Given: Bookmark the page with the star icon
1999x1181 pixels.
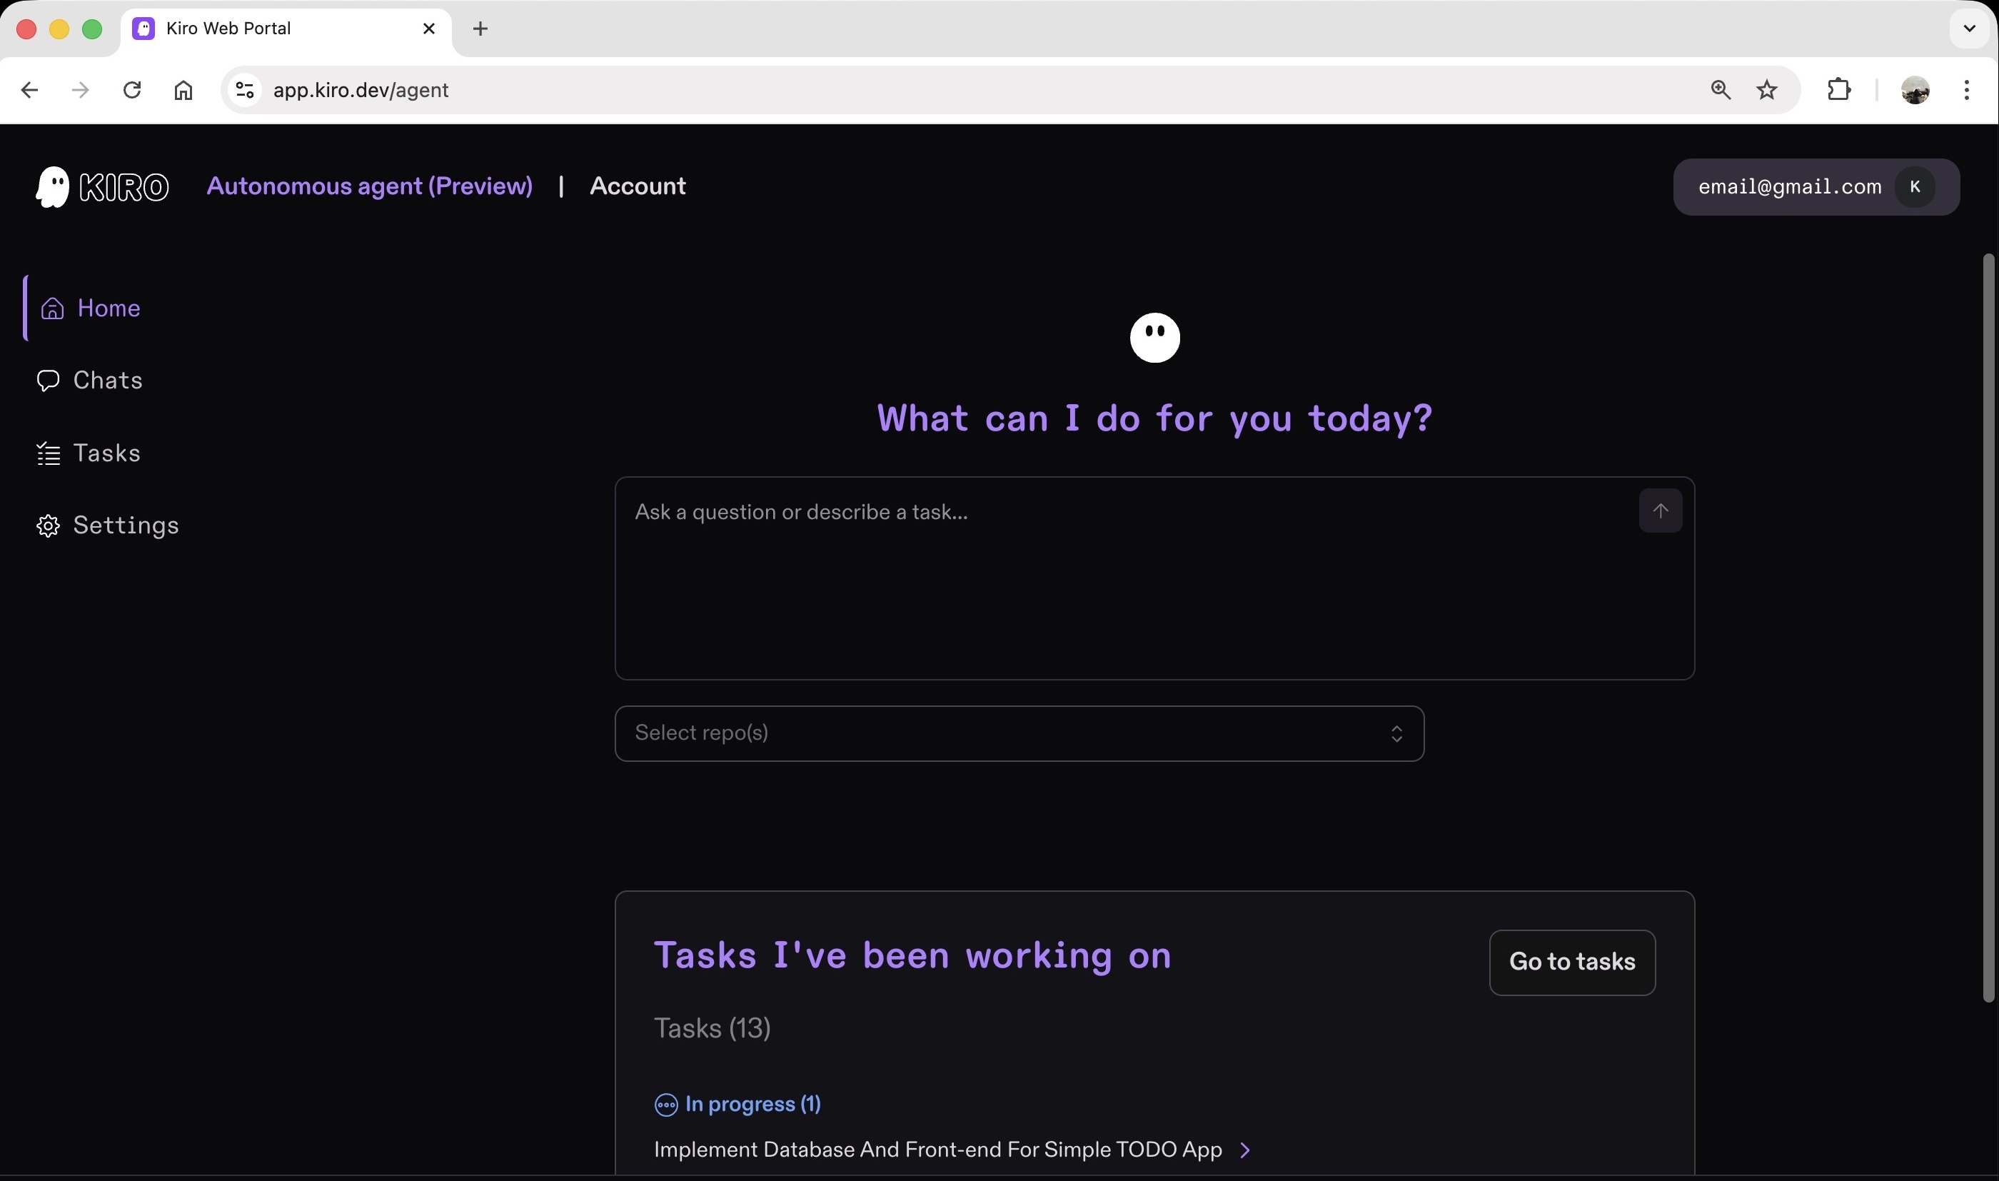Looking at the screenshot, I should point(1767,89).
